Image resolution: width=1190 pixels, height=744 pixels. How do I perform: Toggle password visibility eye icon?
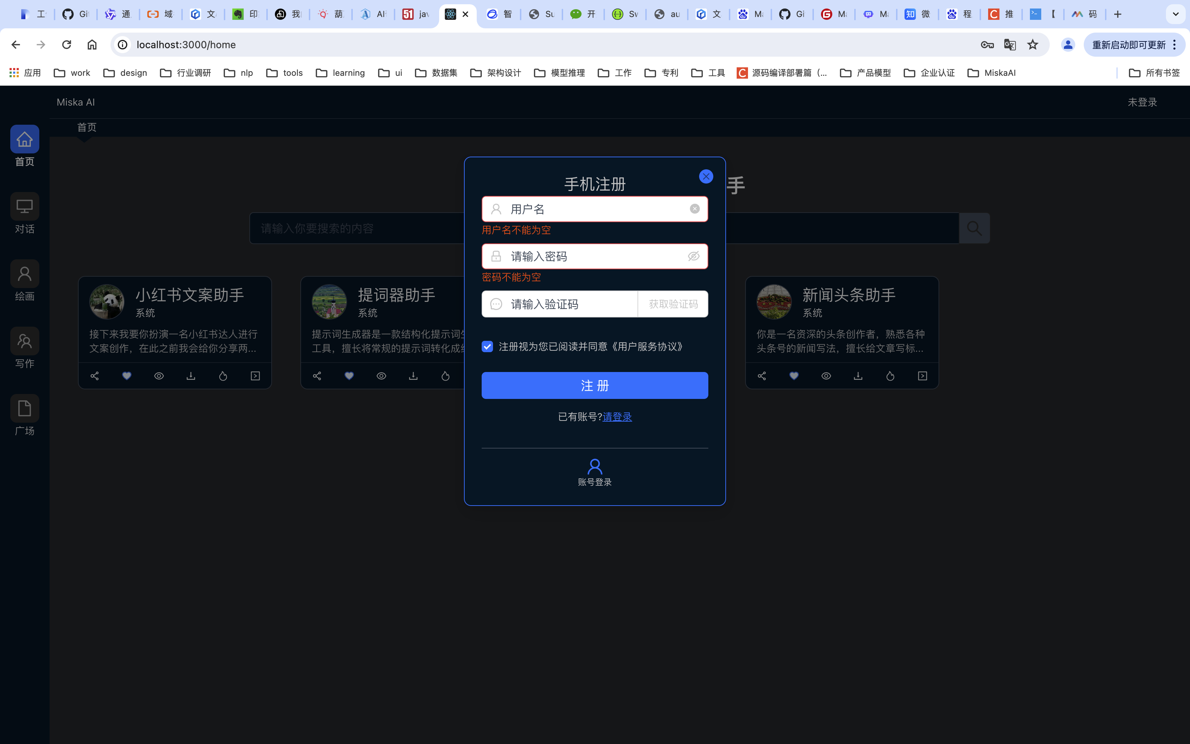point(693,255)
